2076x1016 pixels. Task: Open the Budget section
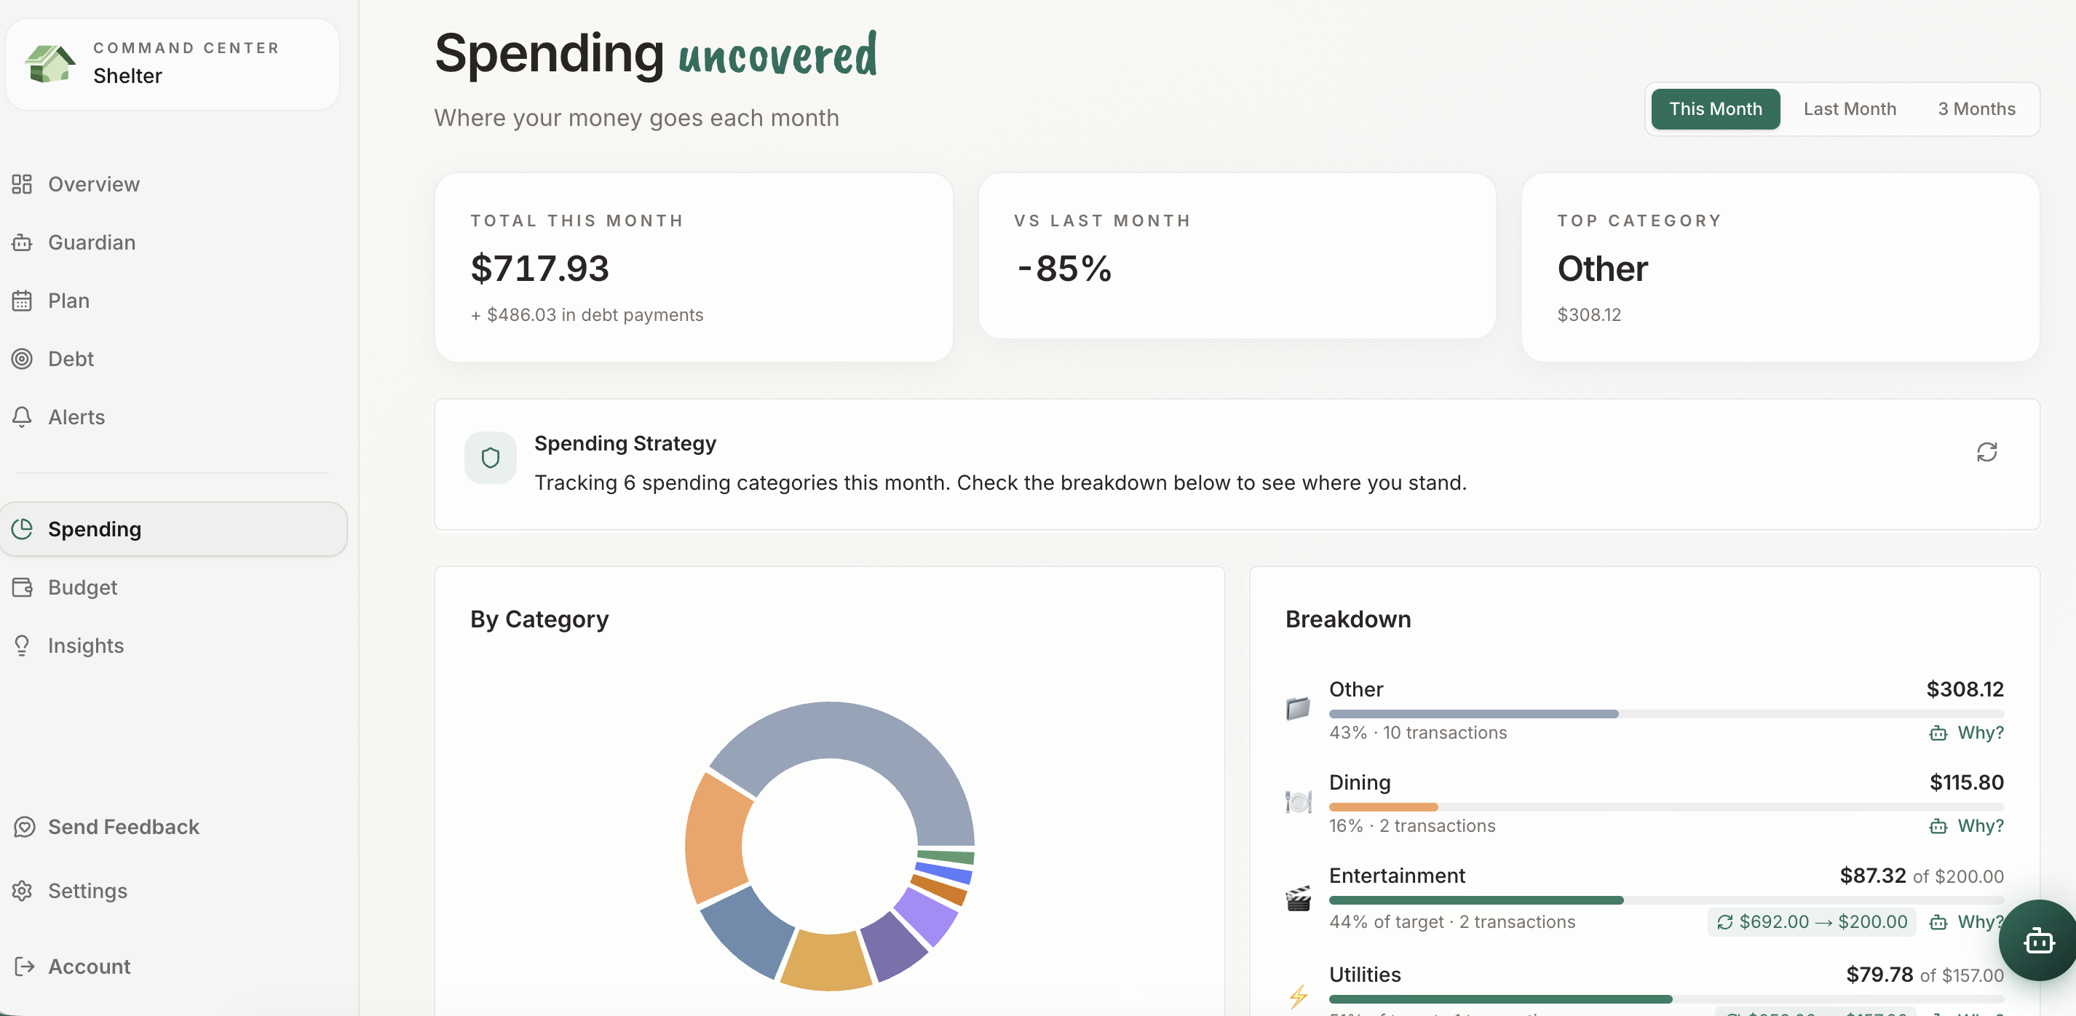coord(82,587)
